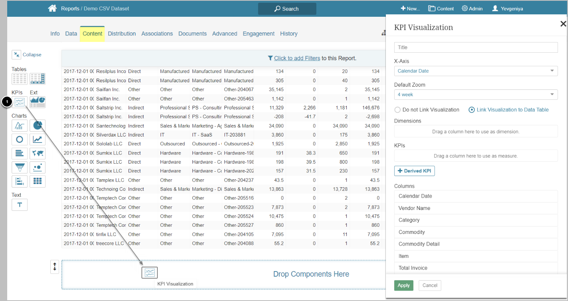This screenshot has width=568, height=301.
Task: Switch to the Distribution tab
Action: pyautogui.click(x=122, y=34)
